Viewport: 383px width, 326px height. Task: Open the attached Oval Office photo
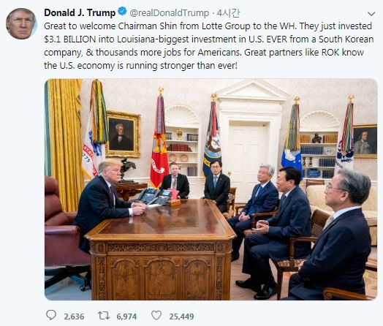tap(211, 189)
